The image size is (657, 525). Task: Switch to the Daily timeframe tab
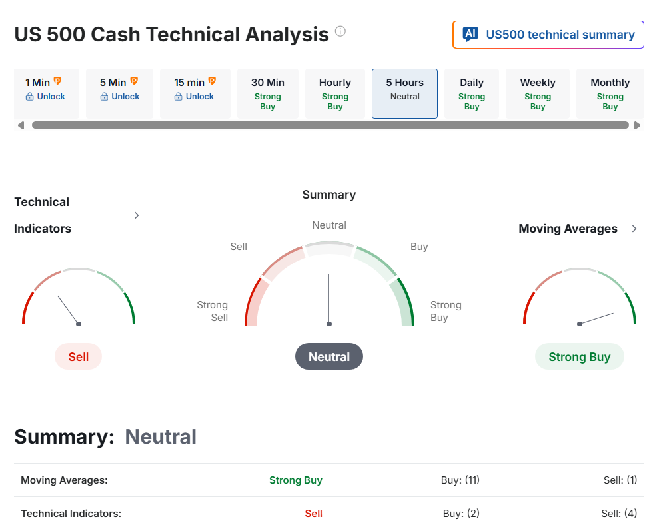coord(472,93)
